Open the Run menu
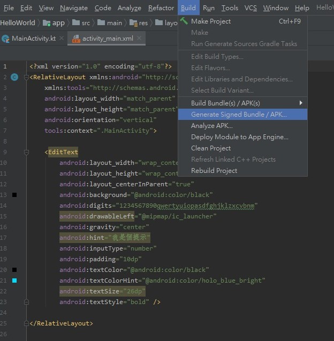 coord(209,8)
